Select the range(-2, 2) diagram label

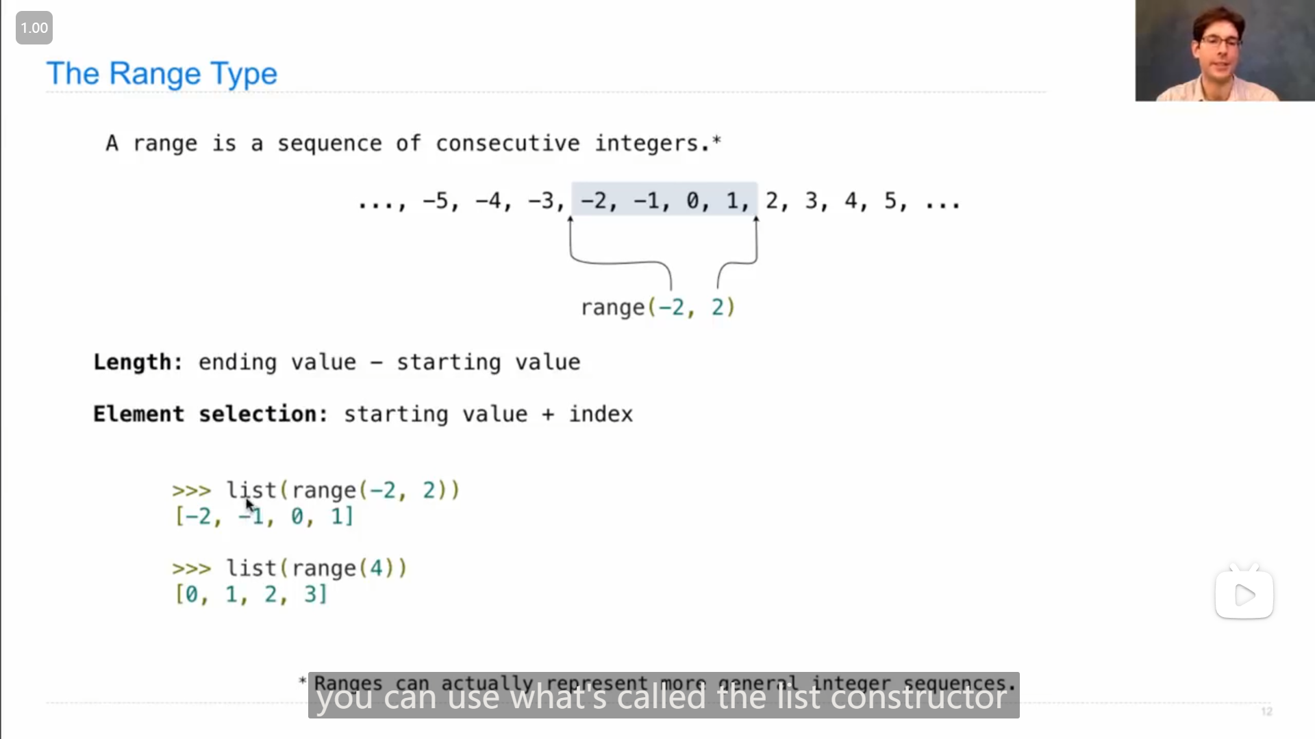click(x=657, y=308)
